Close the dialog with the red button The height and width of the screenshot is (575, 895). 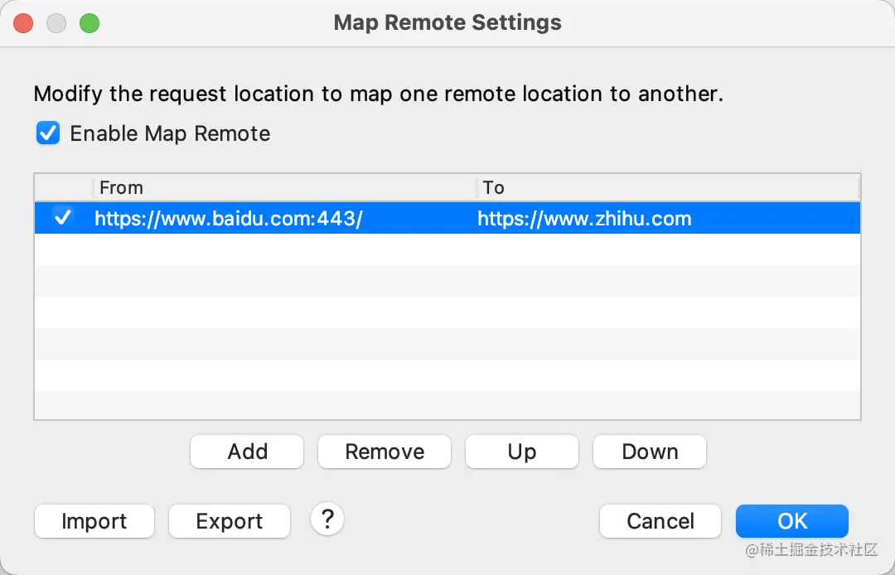click(x=23, y=23)
